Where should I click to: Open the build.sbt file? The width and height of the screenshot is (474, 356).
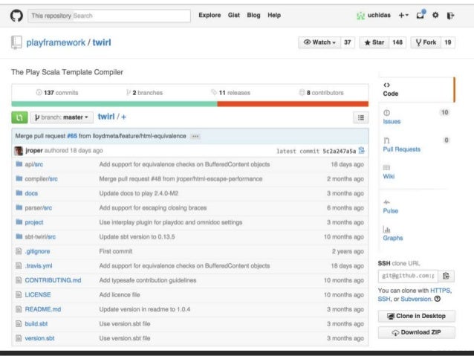36,324
